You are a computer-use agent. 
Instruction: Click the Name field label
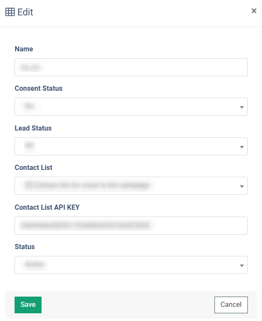(24, 49)
